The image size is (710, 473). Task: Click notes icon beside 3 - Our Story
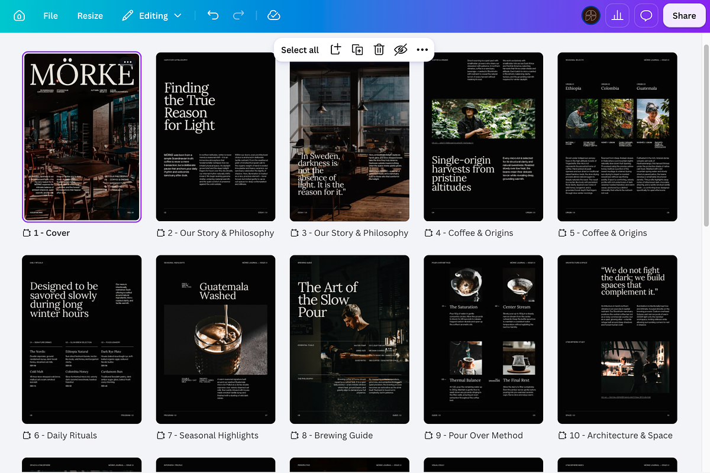click(x=295, y=233)
